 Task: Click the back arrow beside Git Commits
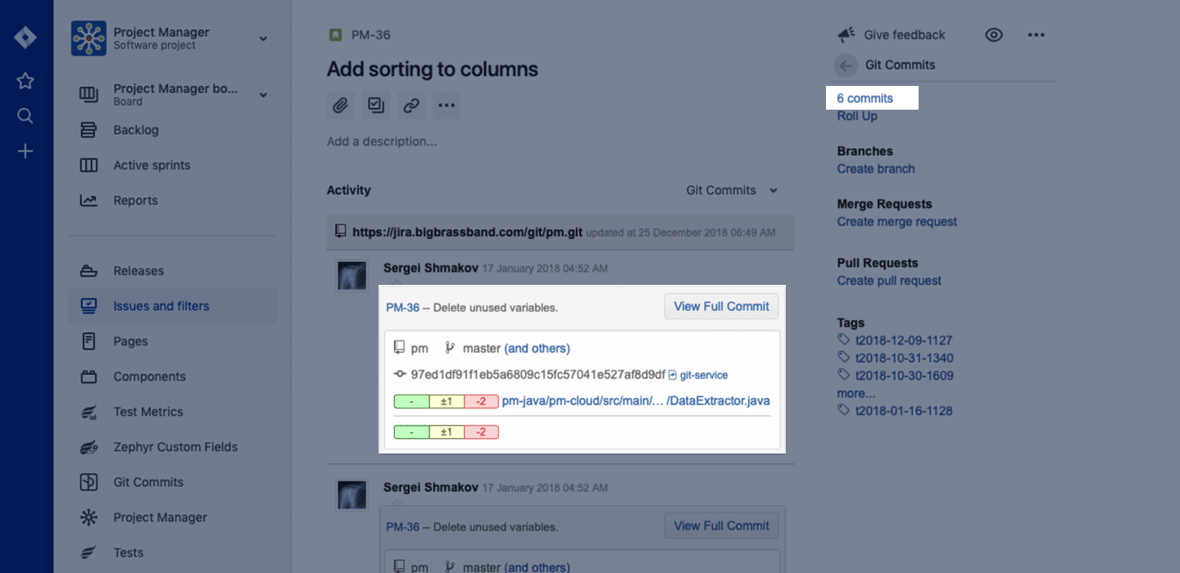click(x=846, y=65)
